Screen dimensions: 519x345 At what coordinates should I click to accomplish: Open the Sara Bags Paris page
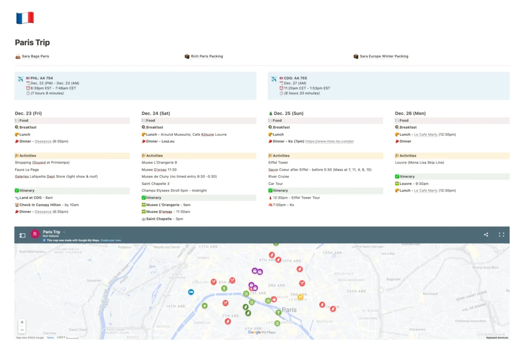click(35, 57)
